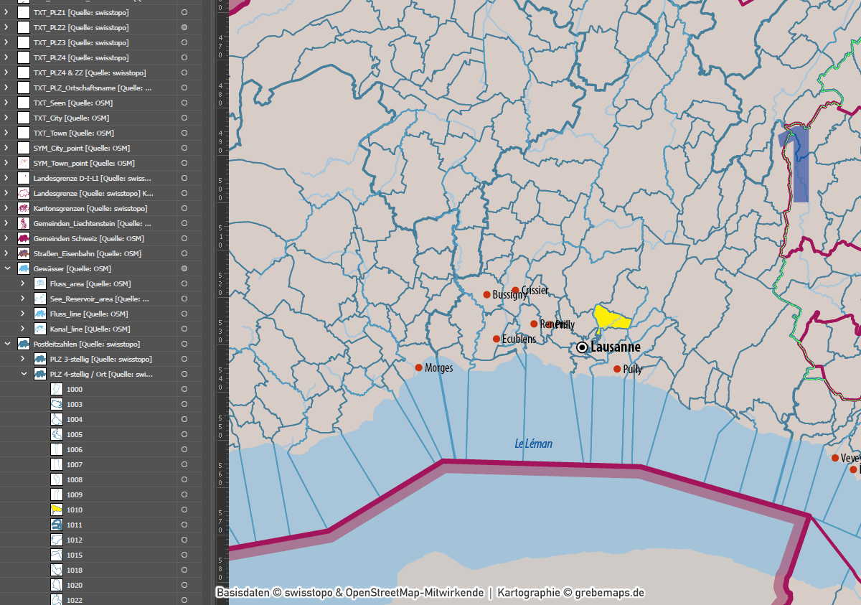The image size is (861, 605).
Task: Click the Le Léman lake label
Action: pyautogui.click(x=533, y=444)
